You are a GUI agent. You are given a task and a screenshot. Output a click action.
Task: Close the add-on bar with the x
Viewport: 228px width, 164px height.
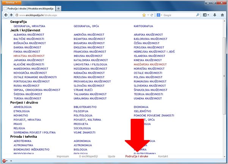tap(11, 161)
